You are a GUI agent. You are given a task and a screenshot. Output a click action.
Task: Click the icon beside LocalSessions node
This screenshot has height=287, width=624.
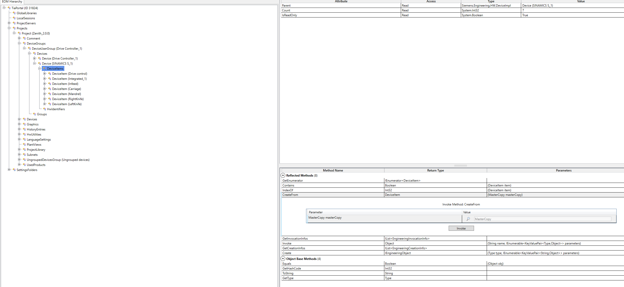(14, 18)
